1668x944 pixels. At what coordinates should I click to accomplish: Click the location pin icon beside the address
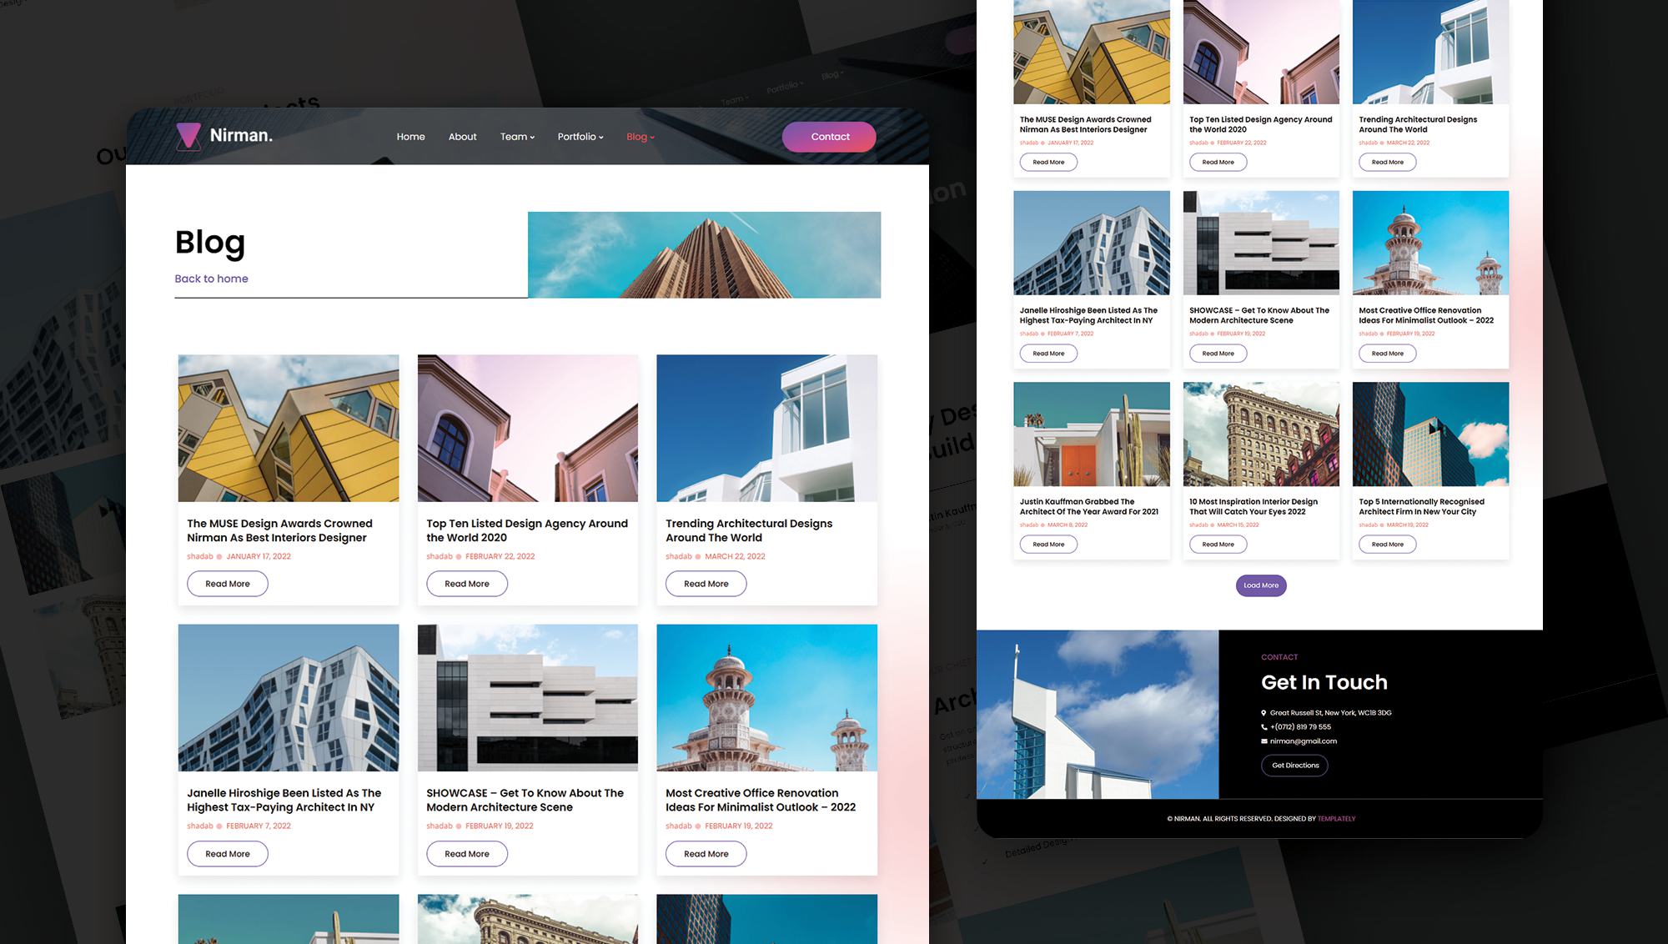coord(1264,713)
